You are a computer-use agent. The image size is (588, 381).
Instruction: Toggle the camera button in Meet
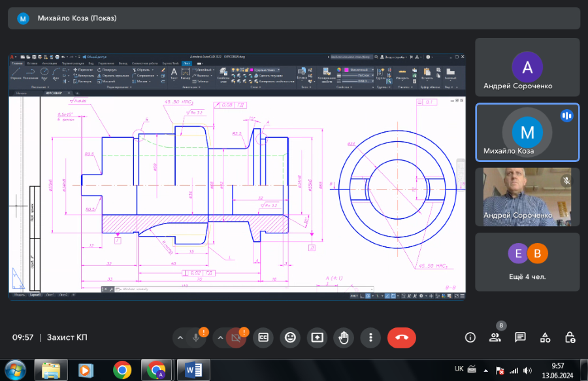(x=236, y=337)
